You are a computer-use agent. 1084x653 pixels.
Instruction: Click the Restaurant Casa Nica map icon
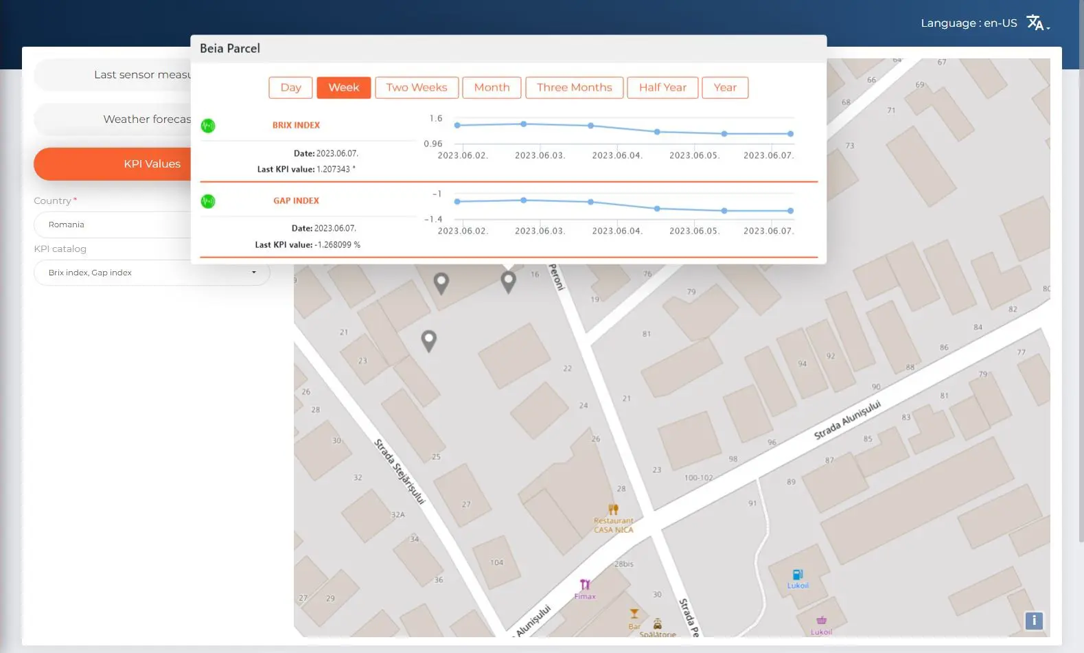pos(613,509)
